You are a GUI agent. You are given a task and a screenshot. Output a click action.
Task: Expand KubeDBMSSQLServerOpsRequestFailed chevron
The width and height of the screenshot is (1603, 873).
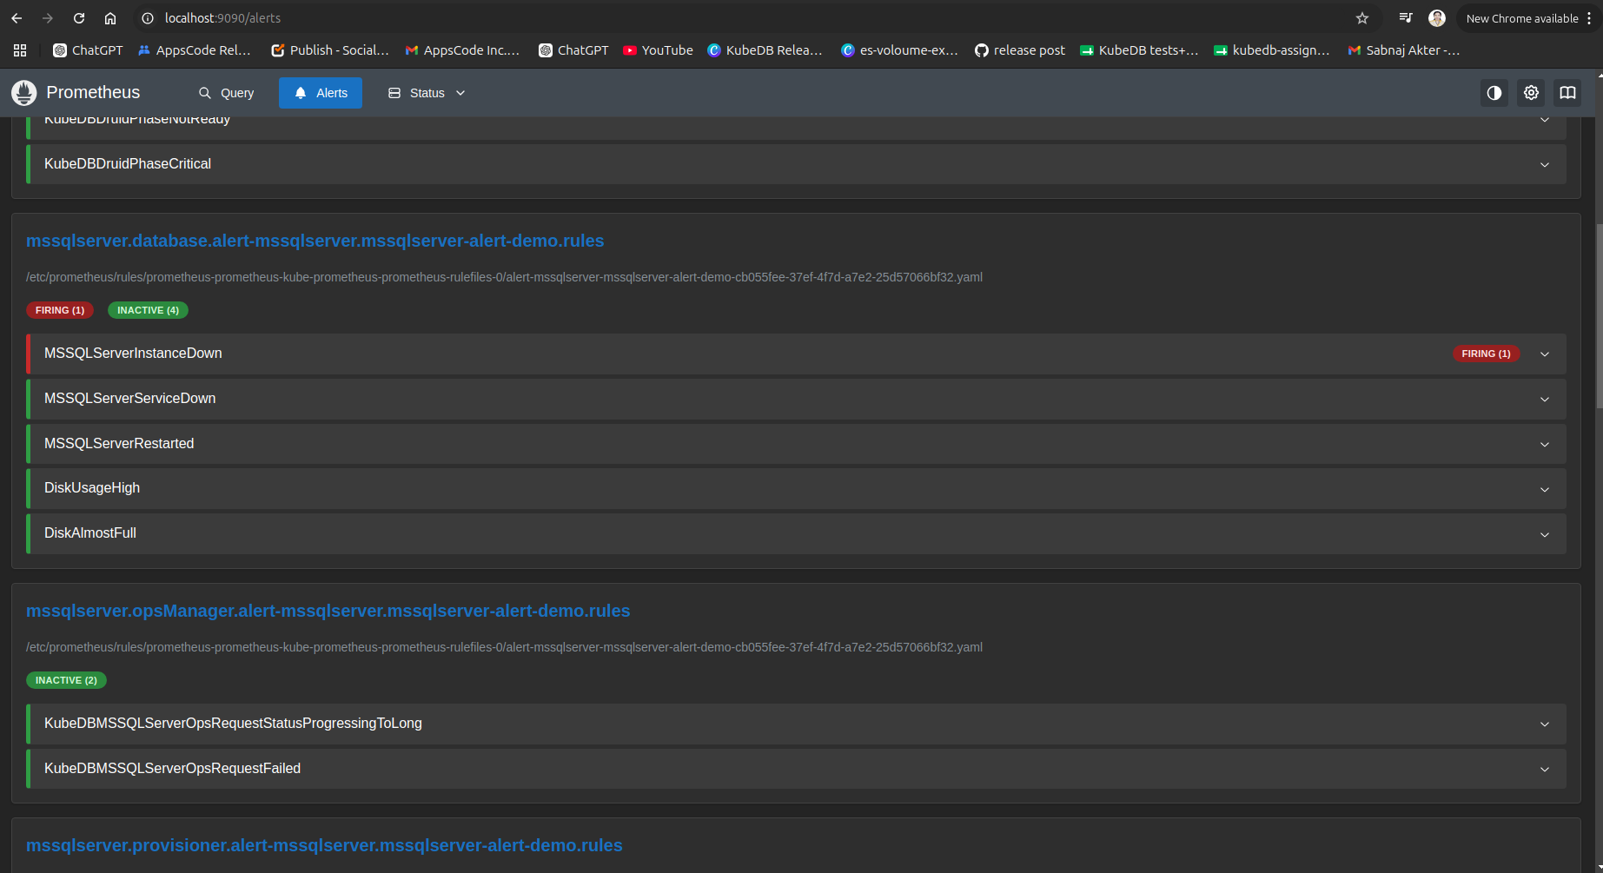1545,770
